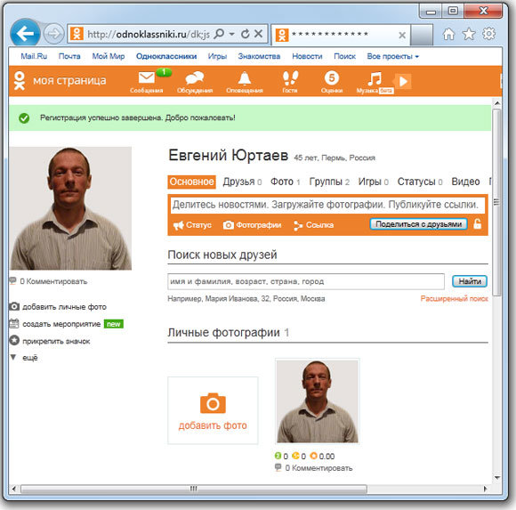Open the address bar search dropdown arrow
The width and height of the screenshot is (516, 510).
pos(231,34)
